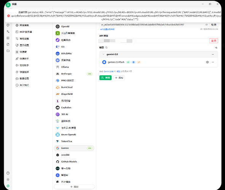This screenshot has height=190, width=225.
Task: Open the knowledge base document icon
Action: click(8, 44)
